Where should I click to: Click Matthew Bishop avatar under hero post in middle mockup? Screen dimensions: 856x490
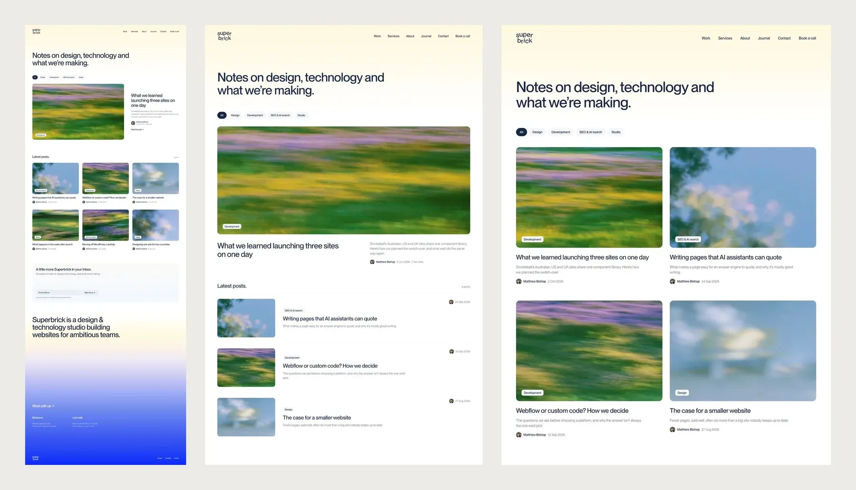point(372,262)
